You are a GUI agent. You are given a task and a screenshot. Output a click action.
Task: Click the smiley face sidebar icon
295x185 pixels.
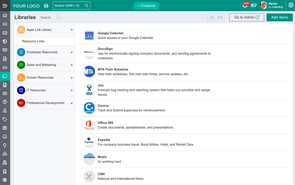tap(5, 136)
